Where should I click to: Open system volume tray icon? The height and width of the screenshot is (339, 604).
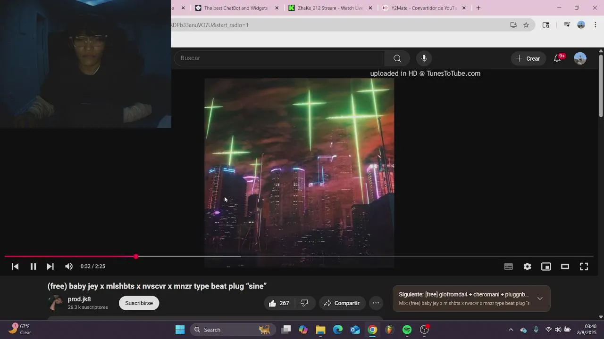click(558, 330)
